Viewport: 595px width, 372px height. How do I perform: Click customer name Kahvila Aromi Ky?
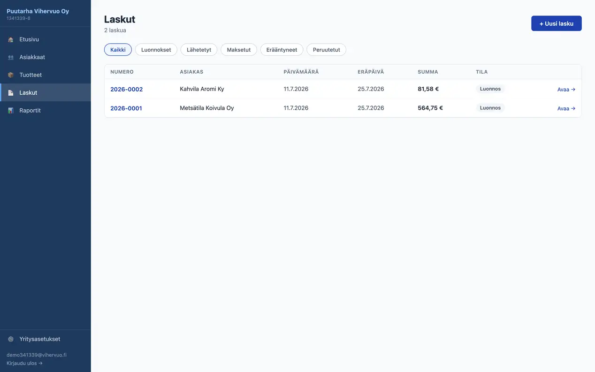202,89
